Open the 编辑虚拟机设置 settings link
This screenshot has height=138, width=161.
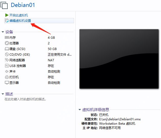pos(20,21)
